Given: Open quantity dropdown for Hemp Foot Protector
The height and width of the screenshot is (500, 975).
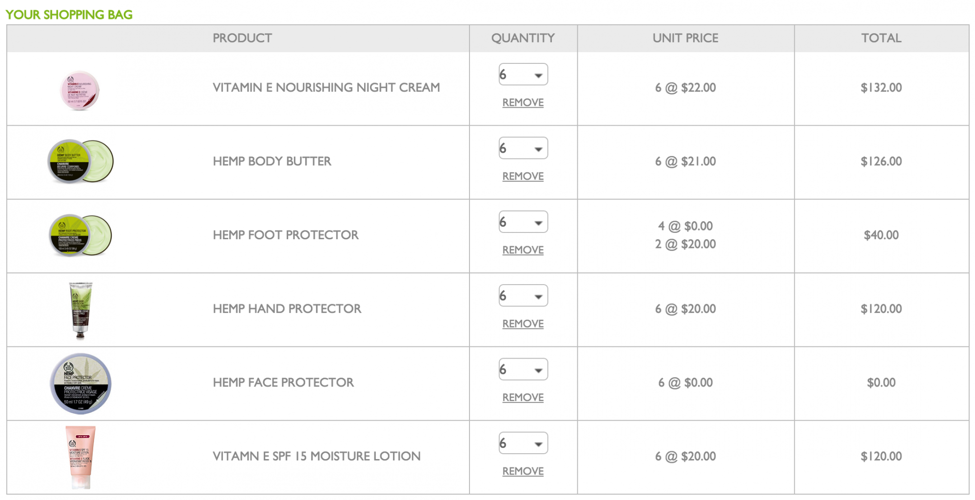Looking at the screenshot, I should click(x=523, y=222).
